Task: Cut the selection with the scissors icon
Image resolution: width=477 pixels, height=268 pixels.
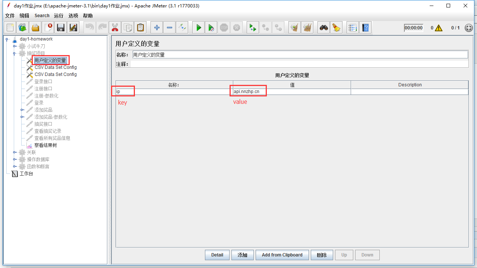Action: coord(115,28)
